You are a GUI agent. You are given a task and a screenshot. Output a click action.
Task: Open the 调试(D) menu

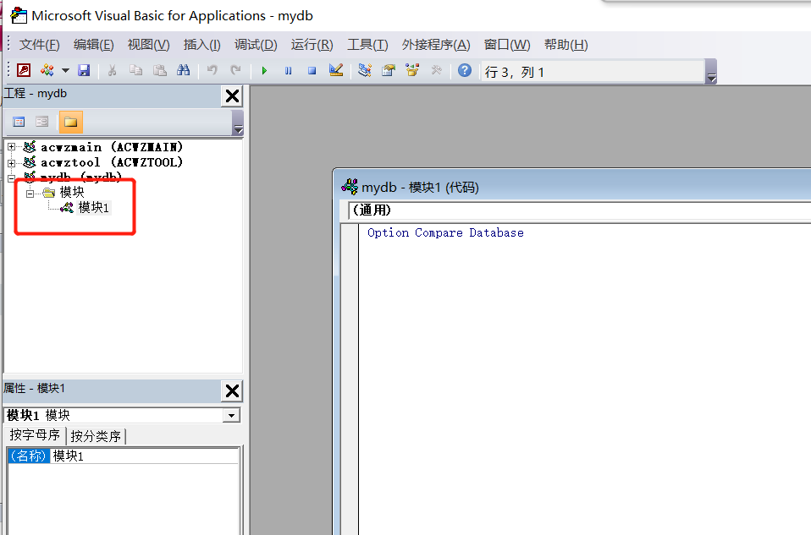(256, 45)
